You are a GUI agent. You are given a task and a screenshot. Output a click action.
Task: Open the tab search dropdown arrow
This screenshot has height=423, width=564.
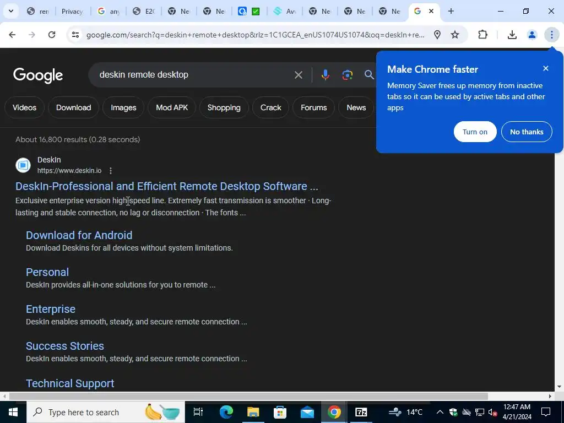[11, 11]
